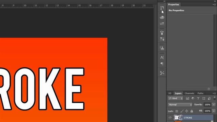
Task: Click the Layers panel vertical scrollbar
Action: pos(215,118)
